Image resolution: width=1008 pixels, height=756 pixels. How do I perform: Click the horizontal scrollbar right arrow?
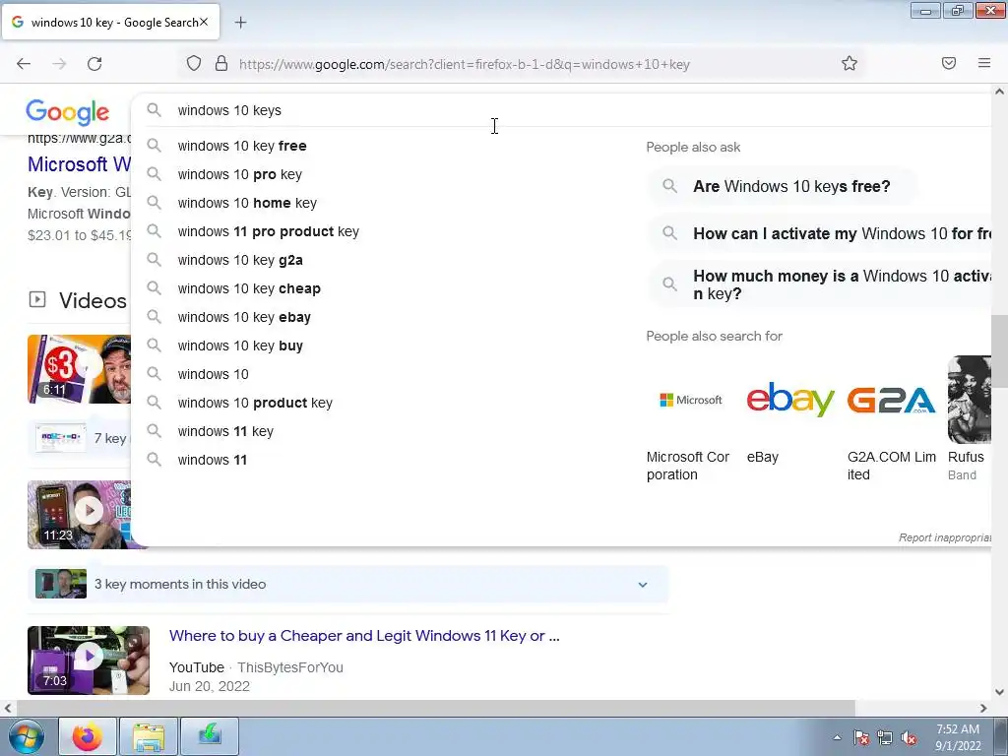tap(983, 708)
